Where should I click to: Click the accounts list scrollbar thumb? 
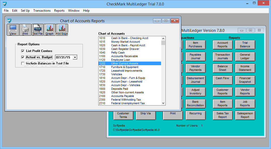163,43
